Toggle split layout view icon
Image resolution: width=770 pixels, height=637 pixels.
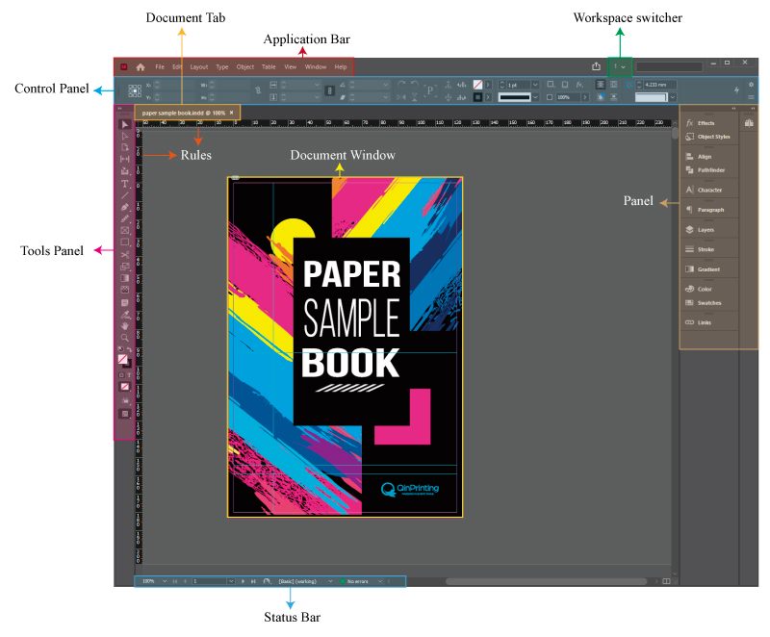666,581
